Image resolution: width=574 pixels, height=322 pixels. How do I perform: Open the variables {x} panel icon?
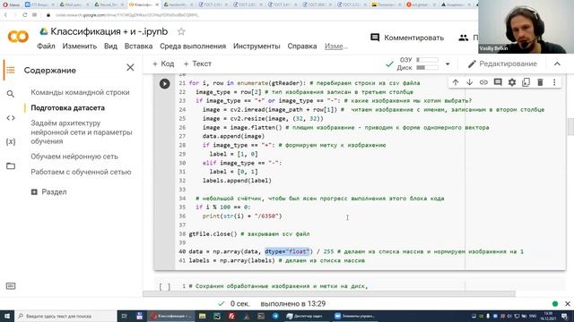point(11,141)
